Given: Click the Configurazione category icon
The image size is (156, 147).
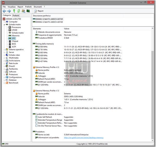Looking at the screenshot, I should (7, 77).
